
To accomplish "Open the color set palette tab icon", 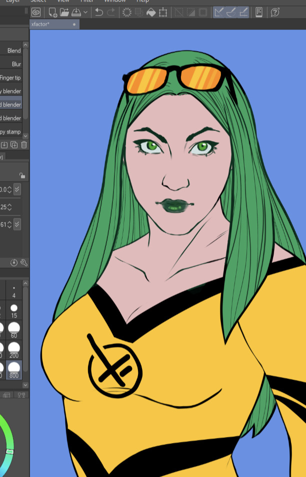I will click(x=6, y=395).
